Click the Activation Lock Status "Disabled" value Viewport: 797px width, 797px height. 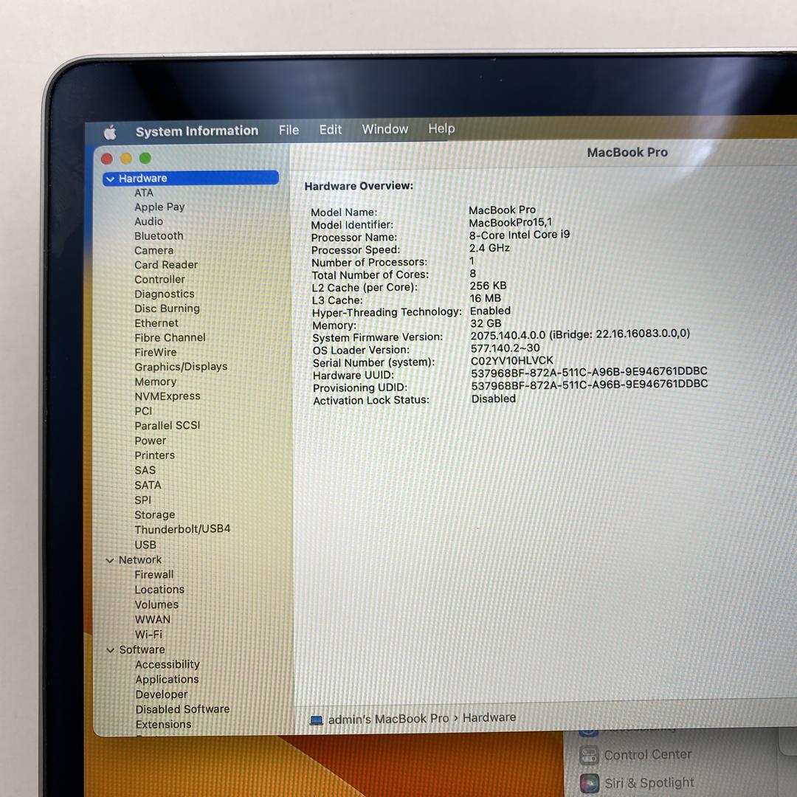494,399
